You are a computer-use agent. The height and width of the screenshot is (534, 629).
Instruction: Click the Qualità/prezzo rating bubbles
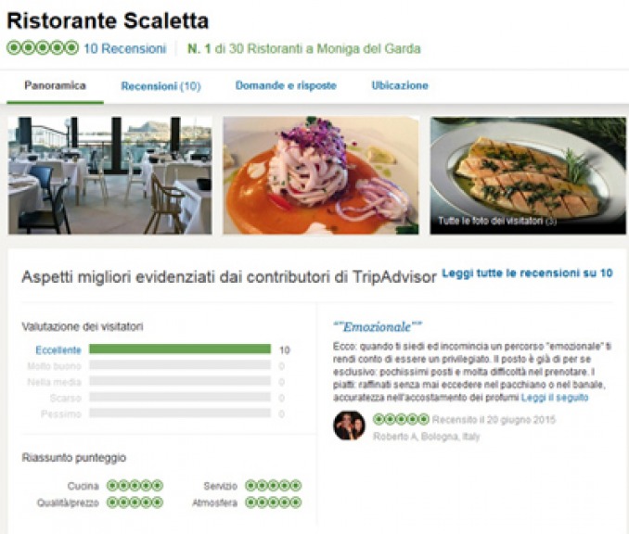[135, 502]
